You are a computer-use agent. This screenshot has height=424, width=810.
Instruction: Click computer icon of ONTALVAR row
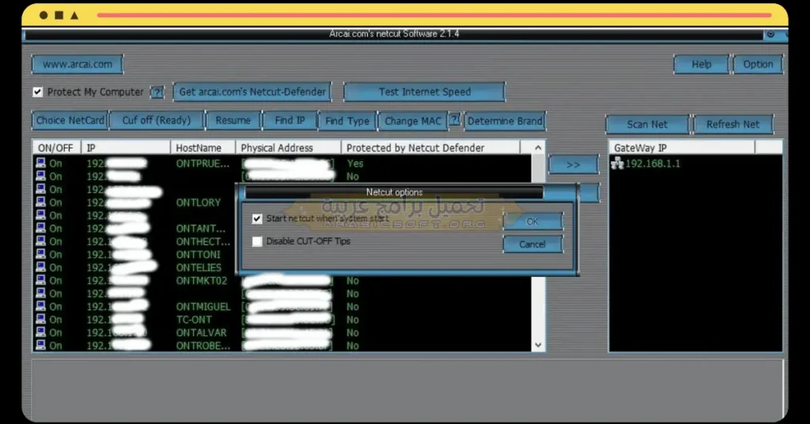coord(41,332)
